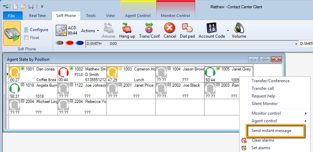Enable the Configure checkbox

26,30
